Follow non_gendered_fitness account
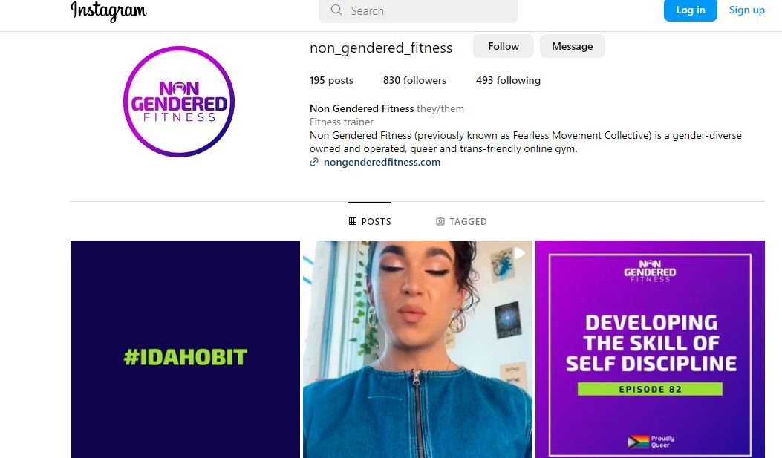This screenshot has height=458, width=782. [504, 46]
